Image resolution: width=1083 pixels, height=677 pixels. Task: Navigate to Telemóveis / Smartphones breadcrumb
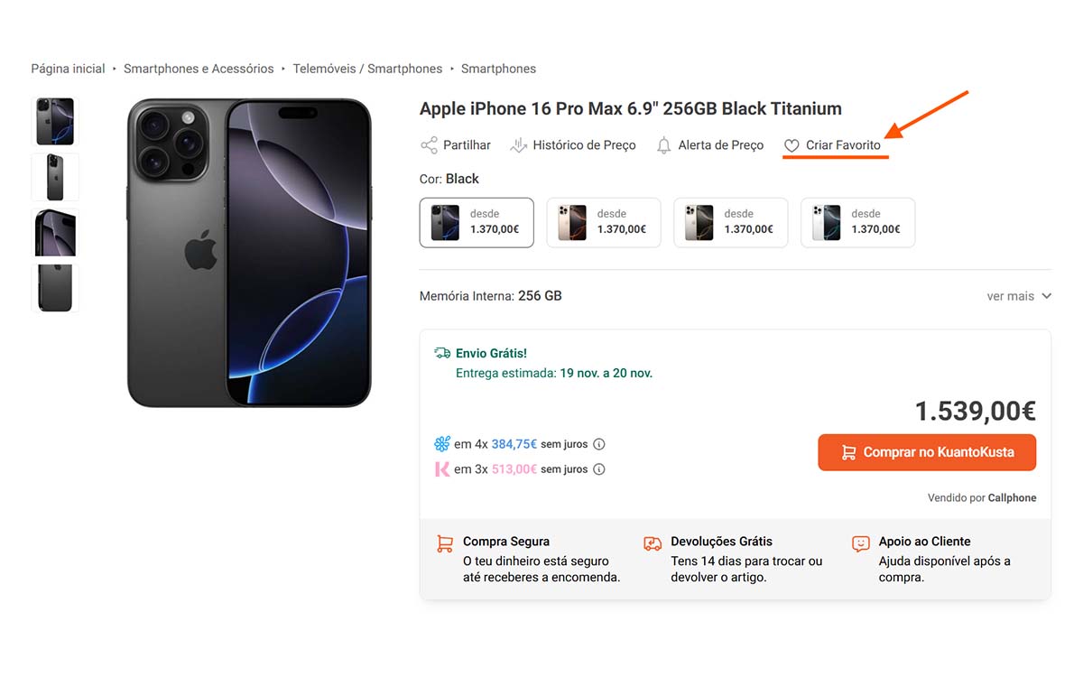(367, 69)
